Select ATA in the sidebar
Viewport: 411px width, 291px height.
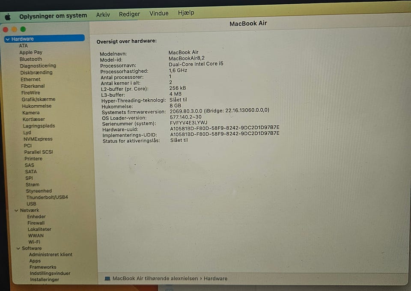23,45
